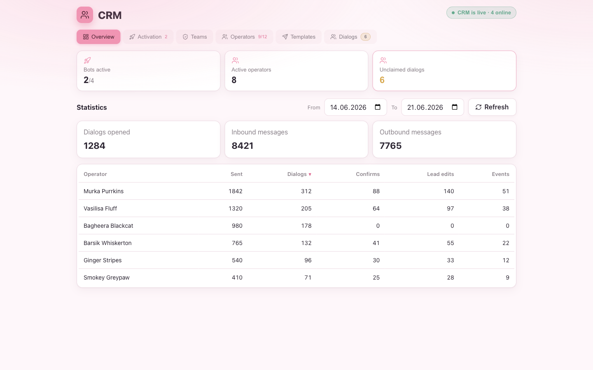The image size is (593, 370).
Task: Click the To date field 21.06.2026
Action: pos(432,107)
